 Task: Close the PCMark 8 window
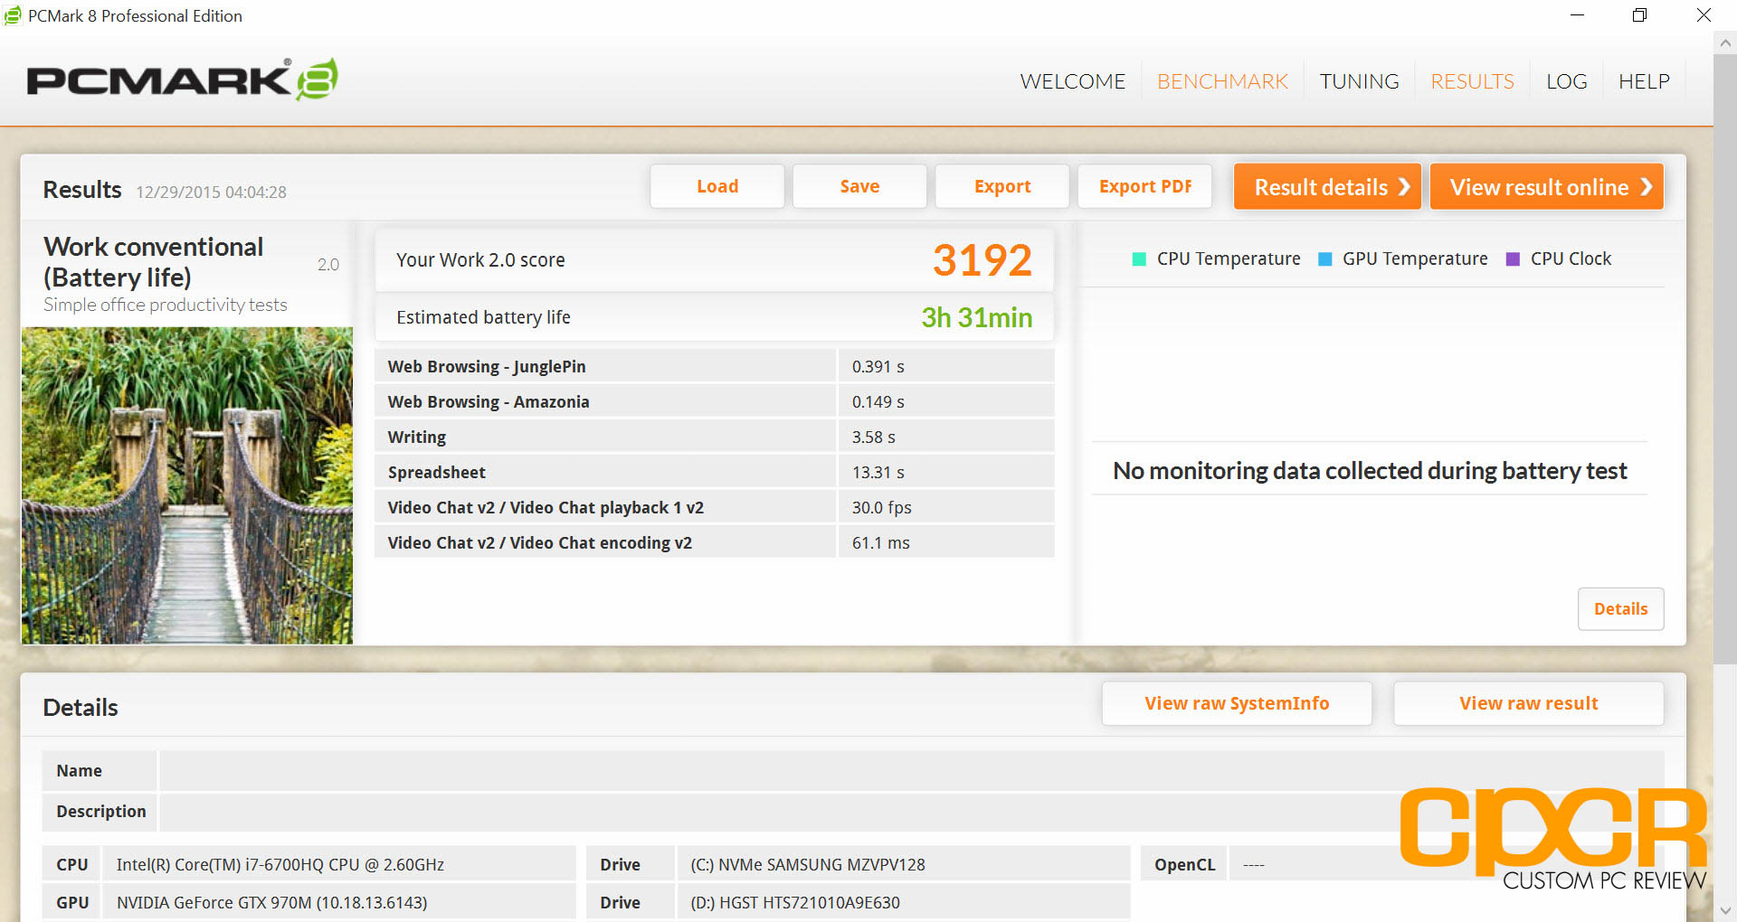coord(1704,15)
